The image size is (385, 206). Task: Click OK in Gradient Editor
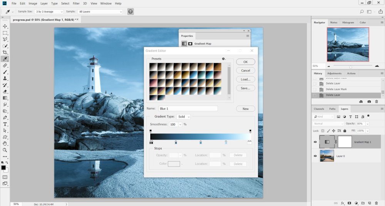click(x=246, y=62)
